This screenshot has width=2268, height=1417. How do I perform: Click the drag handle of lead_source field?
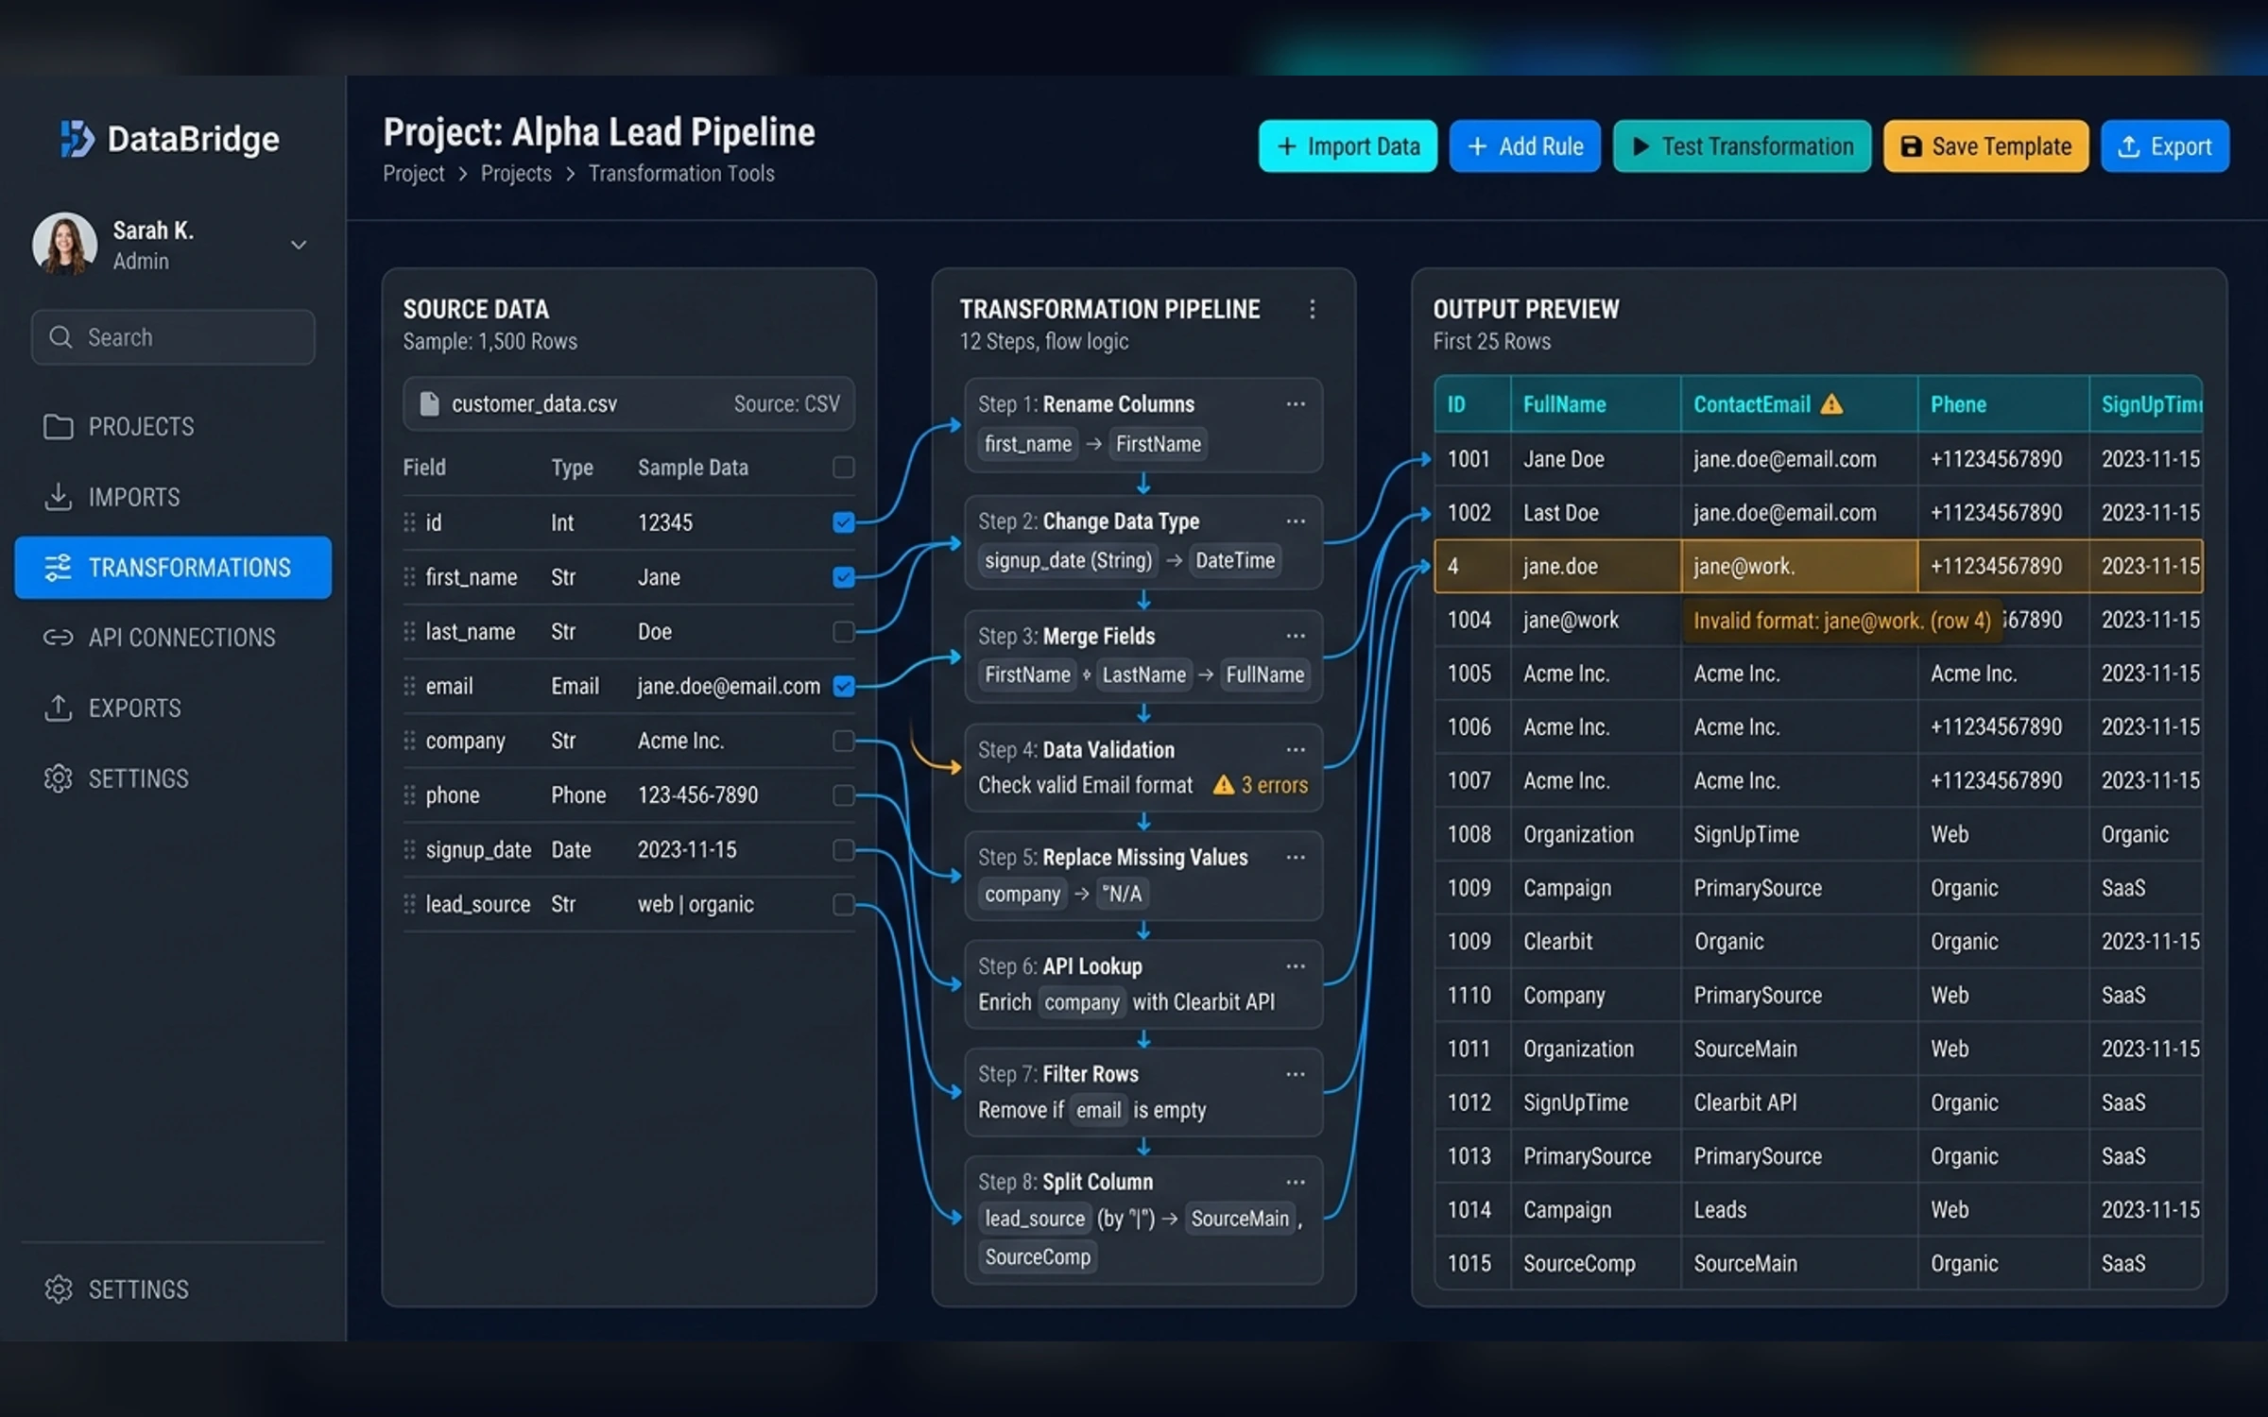[x=409, y=904]
